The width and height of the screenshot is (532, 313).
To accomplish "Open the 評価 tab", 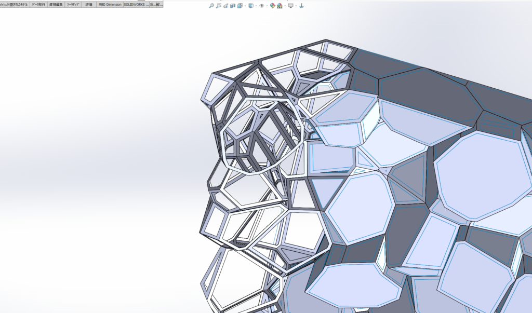I will [x=89, y=4].
